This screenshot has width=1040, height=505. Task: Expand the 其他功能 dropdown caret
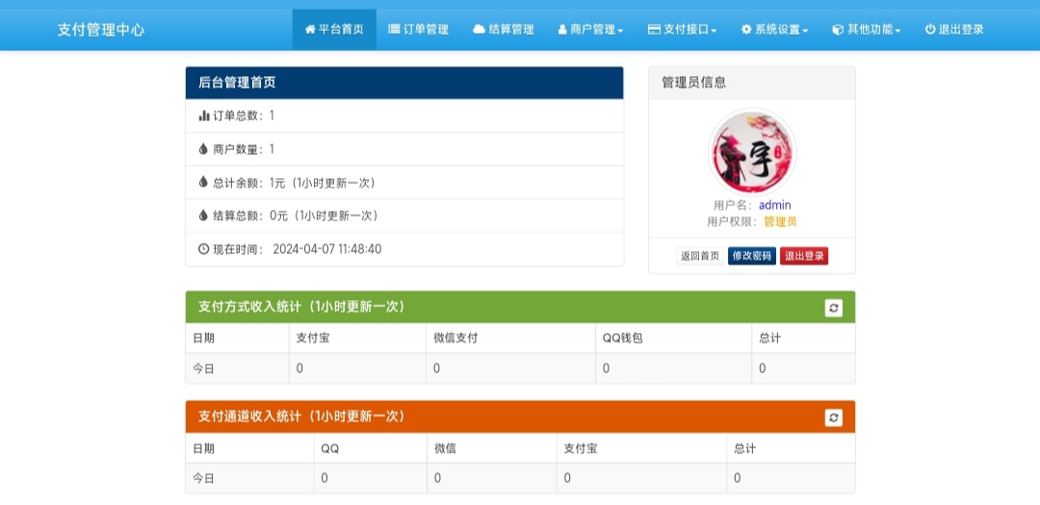click(897, 31)
